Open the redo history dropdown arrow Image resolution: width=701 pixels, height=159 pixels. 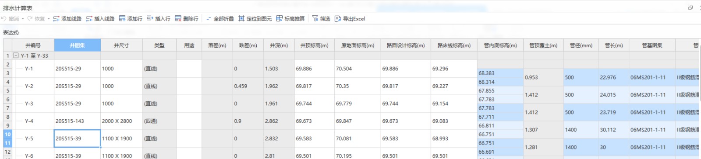point(49,19)
